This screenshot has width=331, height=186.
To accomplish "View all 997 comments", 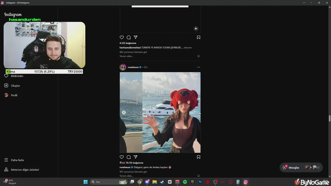I will (x=133, y=172).
